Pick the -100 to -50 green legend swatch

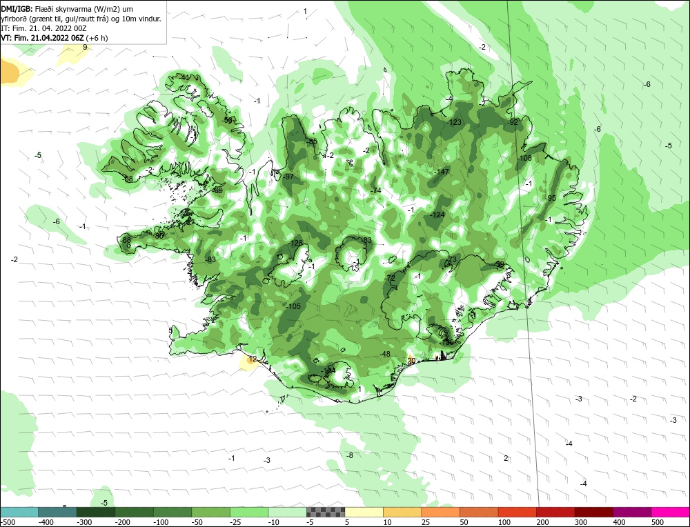[172, 512]
